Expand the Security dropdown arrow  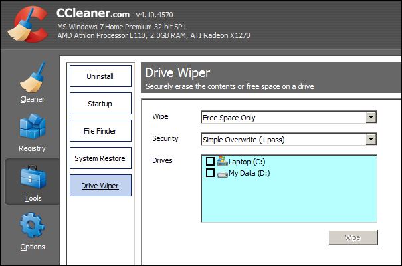(x=371, y=140)
